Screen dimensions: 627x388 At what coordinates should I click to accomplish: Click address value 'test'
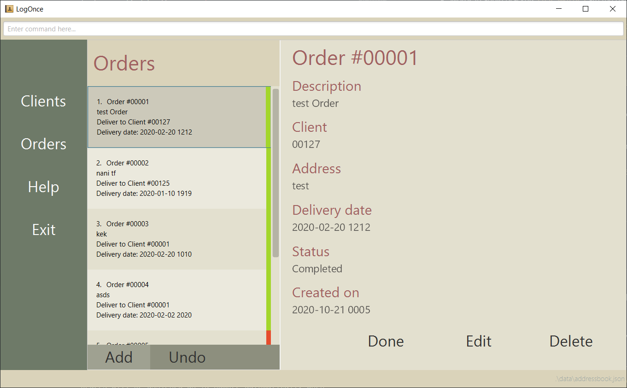pos(300,186)
